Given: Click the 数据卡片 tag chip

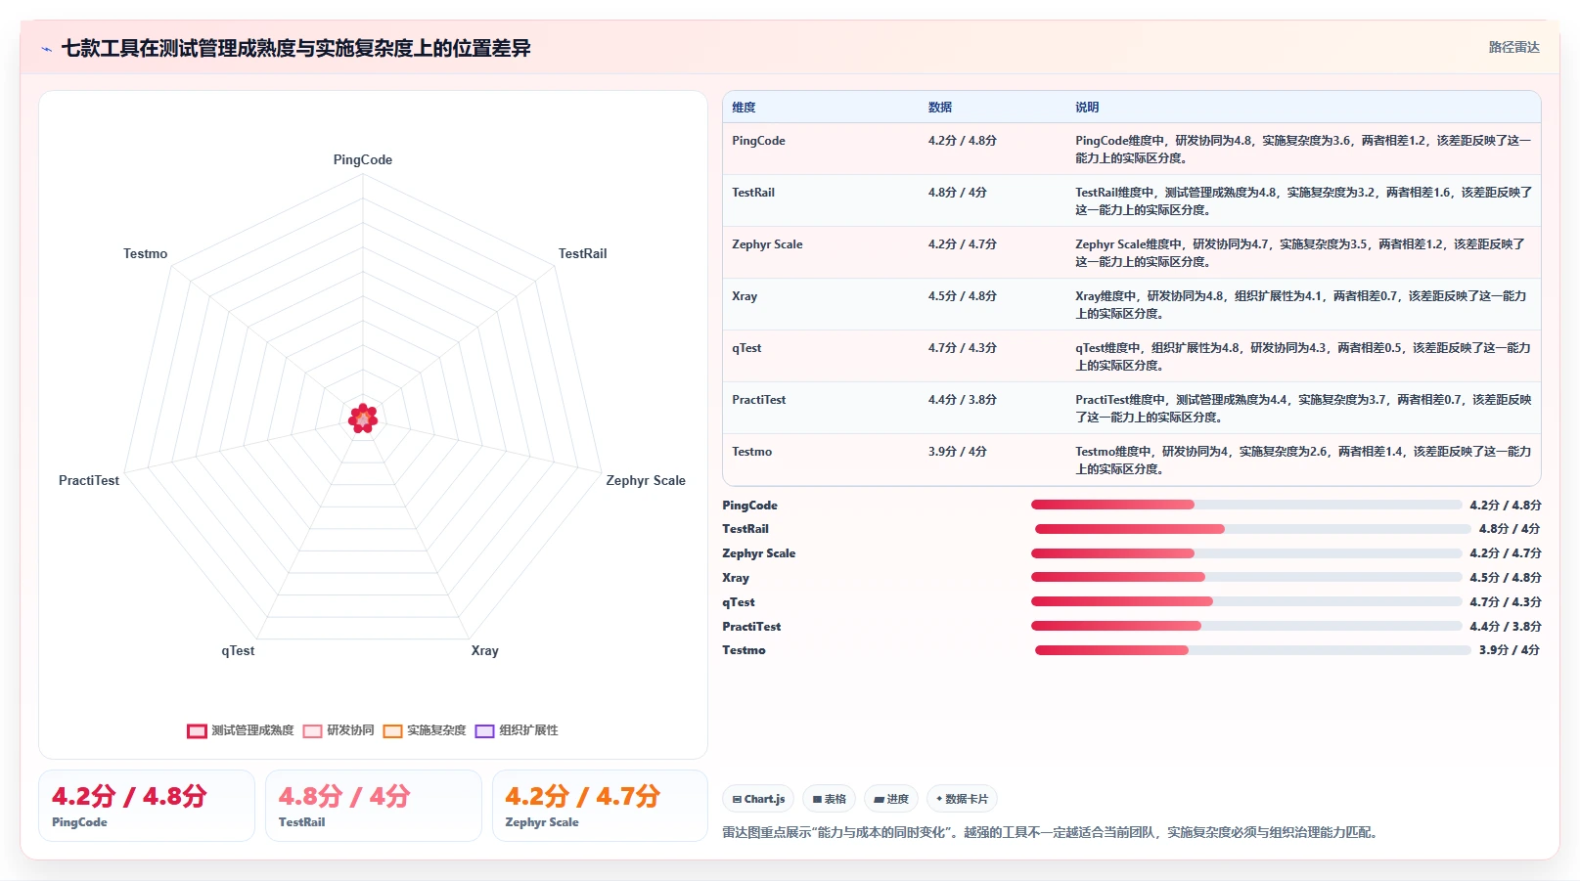Looking at the screenshot, I should (962, 799).
